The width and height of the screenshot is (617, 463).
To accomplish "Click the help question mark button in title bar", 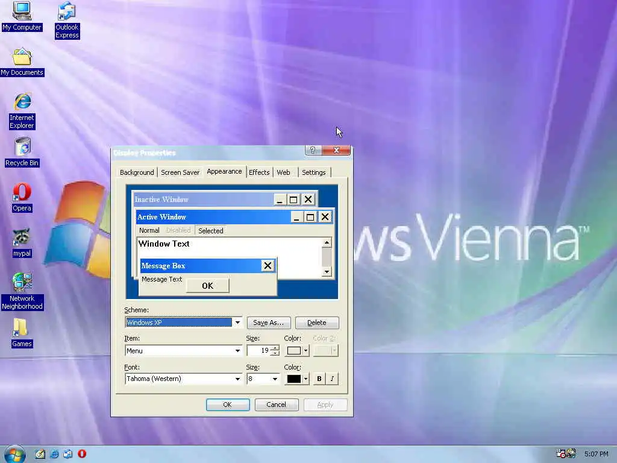I will pyautogui.click(x=313, y=150).
